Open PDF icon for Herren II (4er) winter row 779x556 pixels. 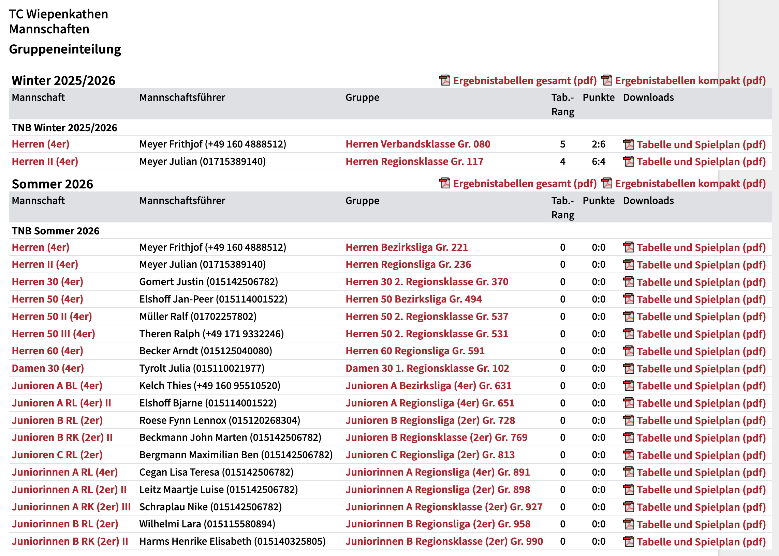point(629,161)
